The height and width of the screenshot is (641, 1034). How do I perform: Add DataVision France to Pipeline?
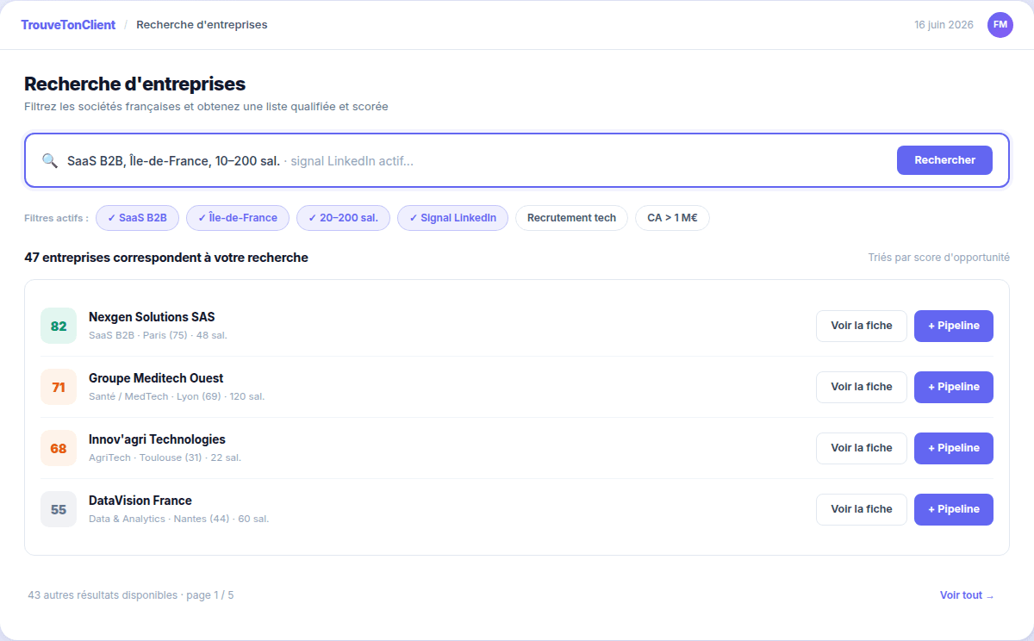[954, 509]
